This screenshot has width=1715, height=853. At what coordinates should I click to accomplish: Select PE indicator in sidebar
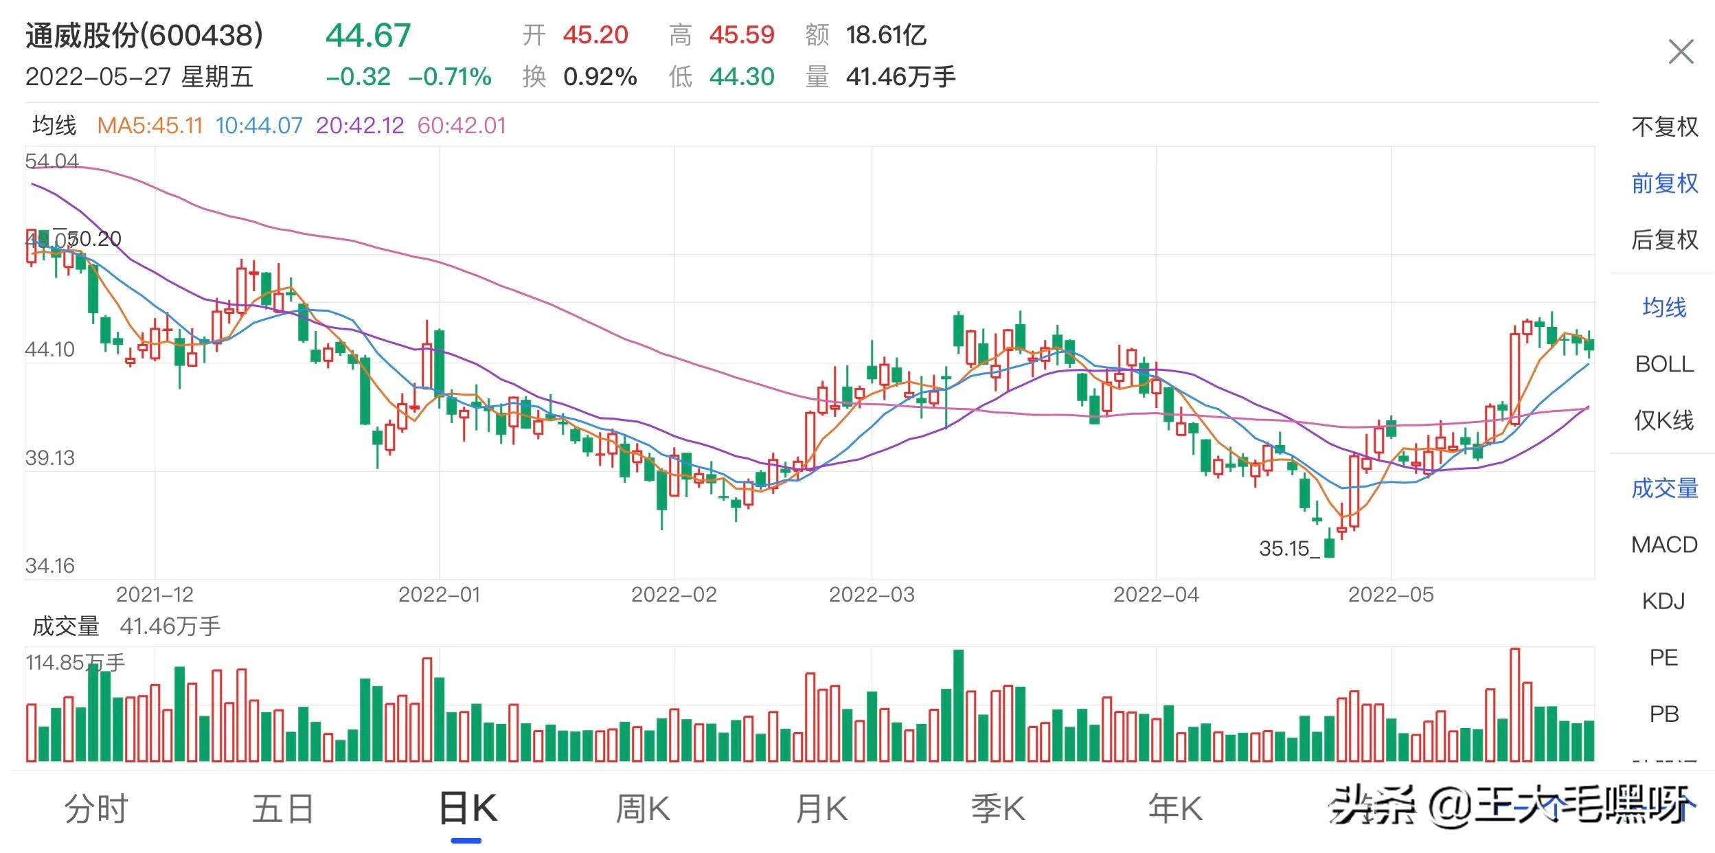pyautogui.click(x=1664, y=658)
